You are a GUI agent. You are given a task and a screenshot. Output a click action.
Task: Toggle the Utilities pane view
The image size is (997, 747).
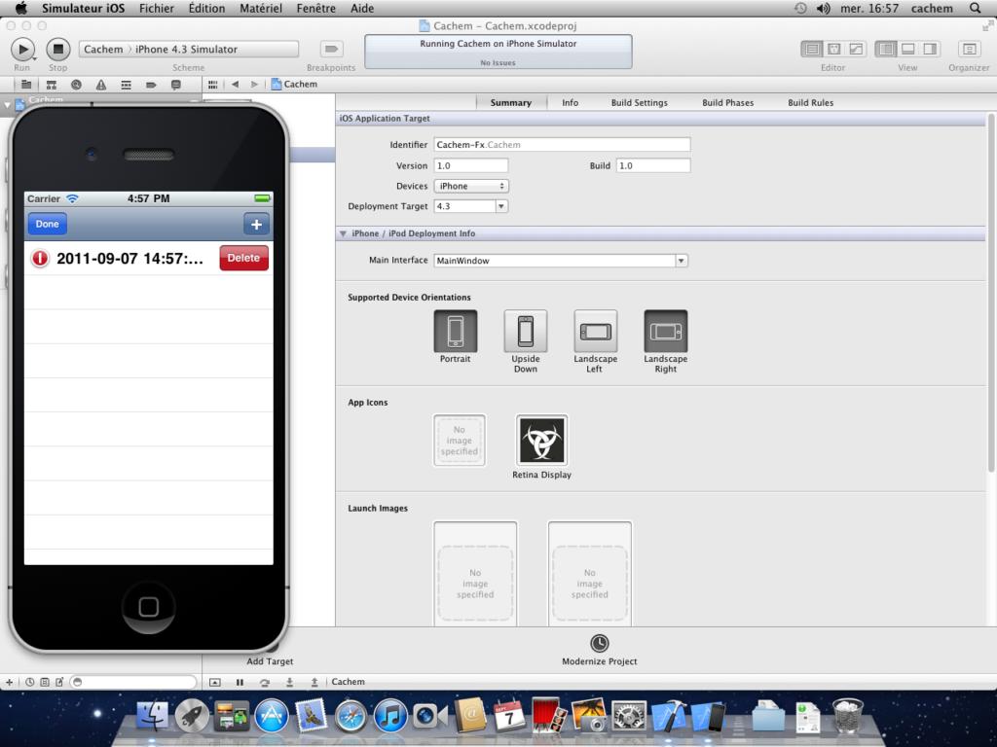click(930, 49)
